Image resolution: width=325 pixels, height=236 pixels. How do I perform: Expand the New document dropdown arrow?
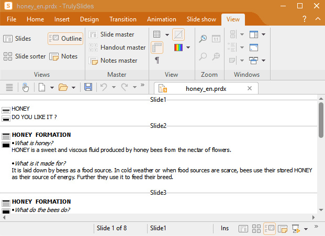(52, 88)
